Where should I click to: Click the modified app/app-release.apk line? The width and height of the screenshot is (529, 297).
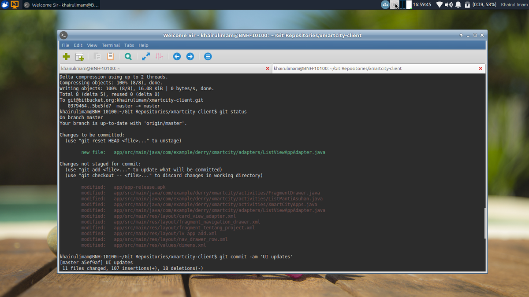123,187
